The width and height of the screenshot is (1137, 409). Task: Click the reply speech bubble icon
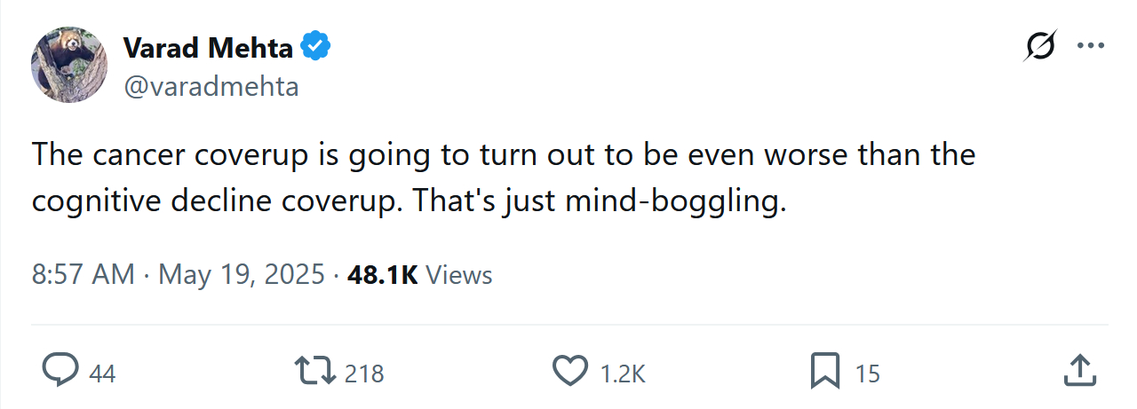60,372
